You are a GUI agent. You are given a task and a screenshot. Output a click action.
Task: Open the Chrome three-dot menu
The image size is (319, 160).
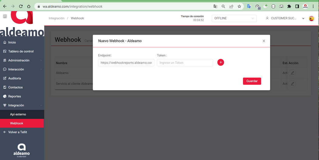[313, 6]
